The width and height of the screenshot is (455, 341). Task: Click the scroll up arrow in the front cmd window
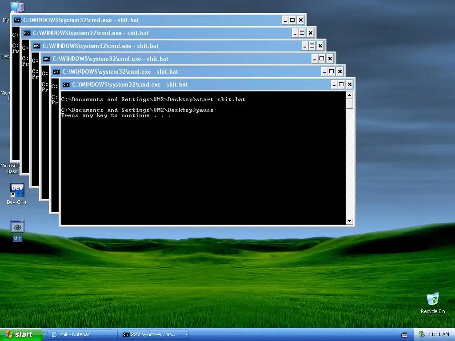tap(349, 95)
